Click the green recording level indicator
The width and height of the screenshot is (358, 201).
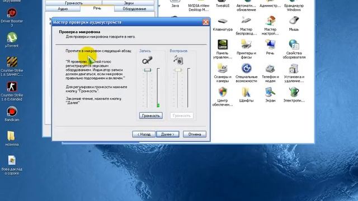tap(158, 105)
